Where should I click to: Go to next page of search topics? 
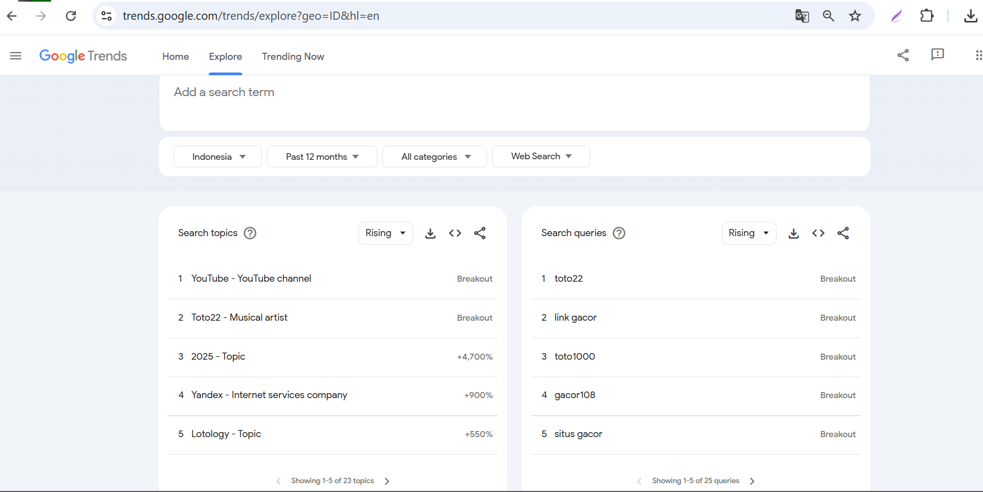coord(387,481)
